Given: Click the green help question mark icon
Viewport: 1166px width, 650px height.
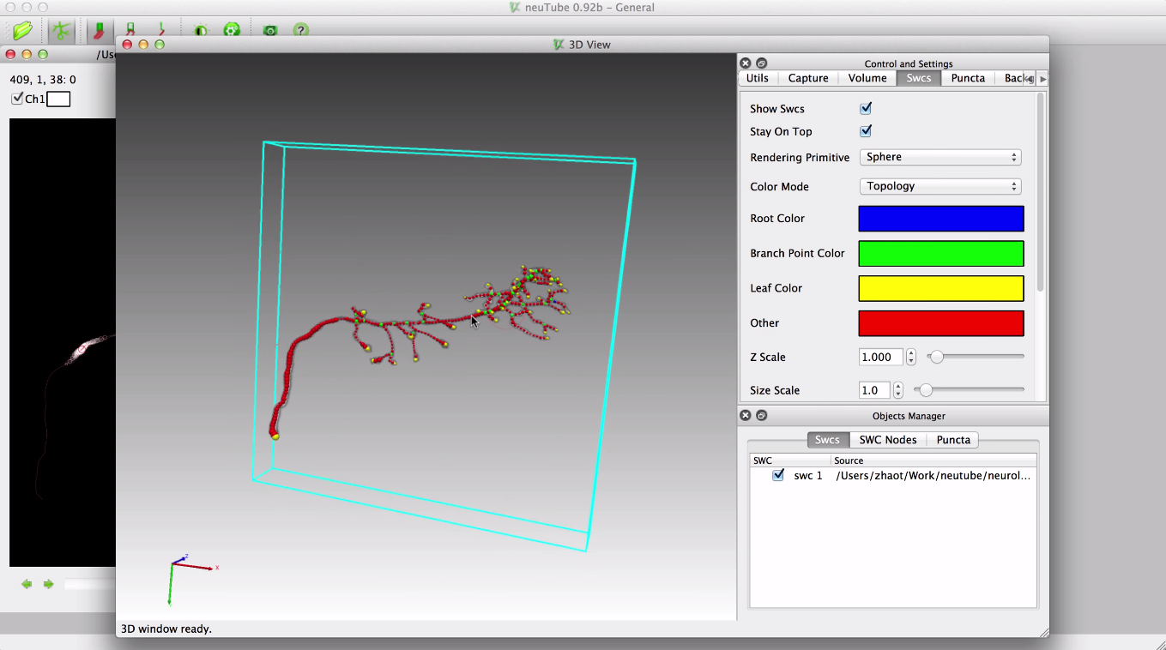Looking at the screenshot, I should pyautogui.click(x=300, y=31).
